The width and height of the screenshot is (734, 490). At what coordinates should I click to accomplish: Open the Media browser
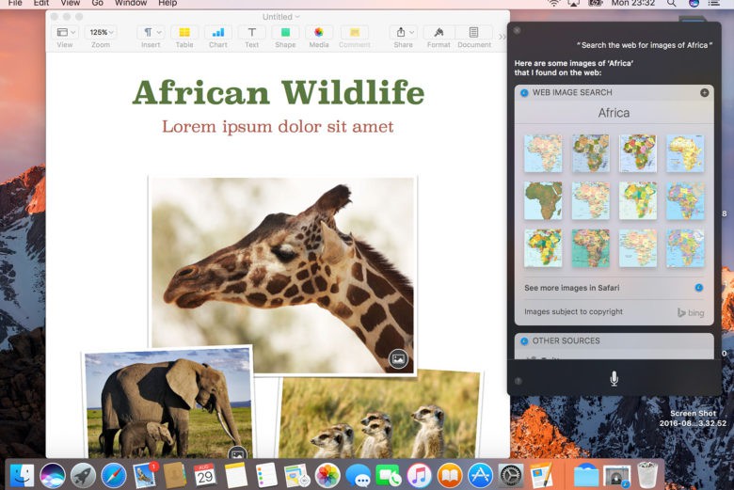pyautogui.click(x=319, y=33)
